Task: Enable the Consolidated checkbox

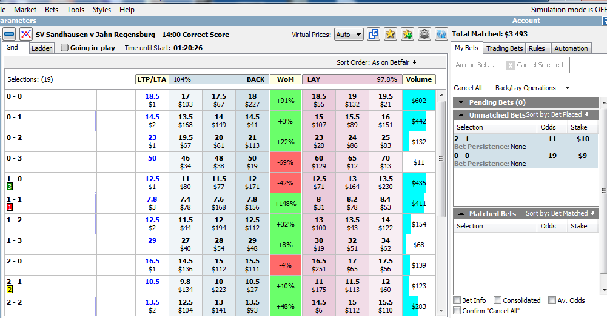Action: tap(498, 300)
